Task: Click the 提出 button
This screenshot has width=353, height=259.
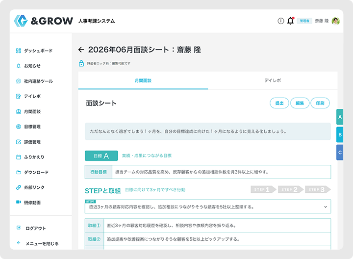Action: (279, 103)
